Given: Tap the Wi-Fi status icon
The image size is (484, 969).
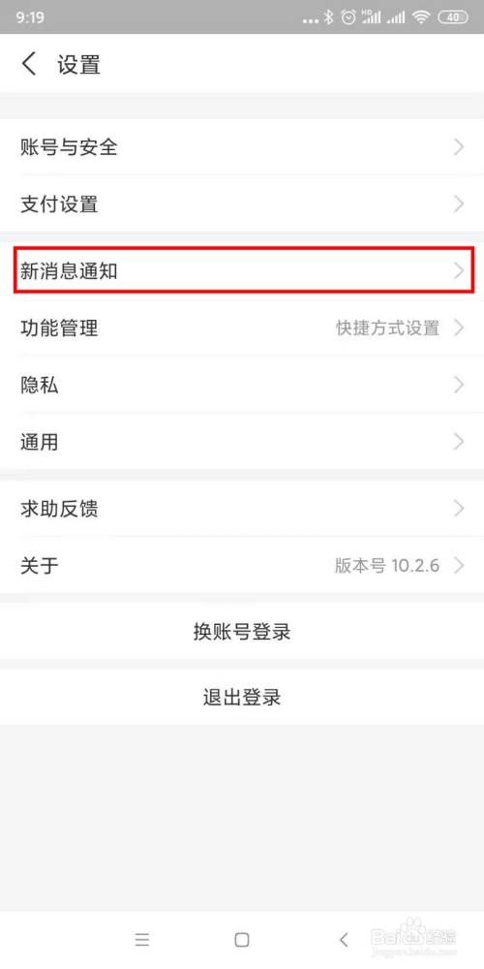Looking at the screenshot, I should click(x=422, y=17).
